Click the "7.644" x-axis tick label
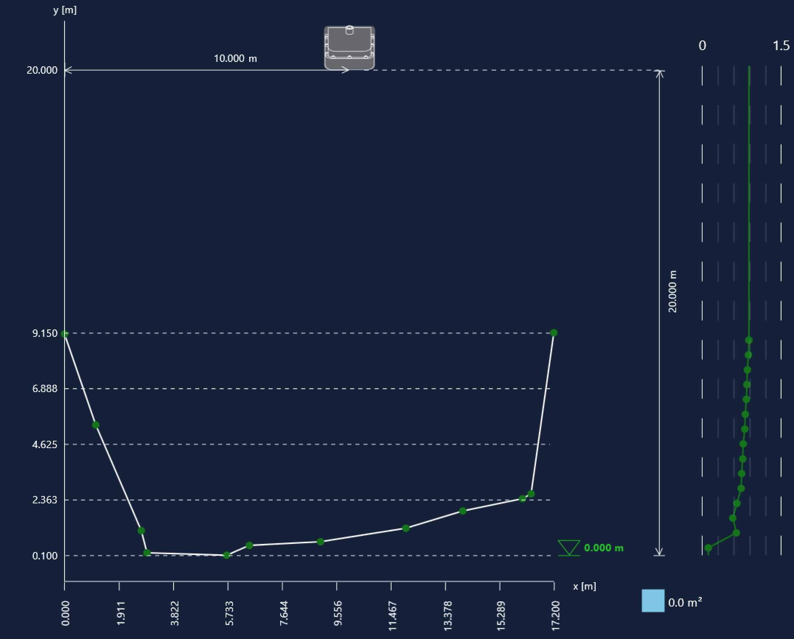The width and height of the screenshot is (794, 639). [x=283, y=614]
